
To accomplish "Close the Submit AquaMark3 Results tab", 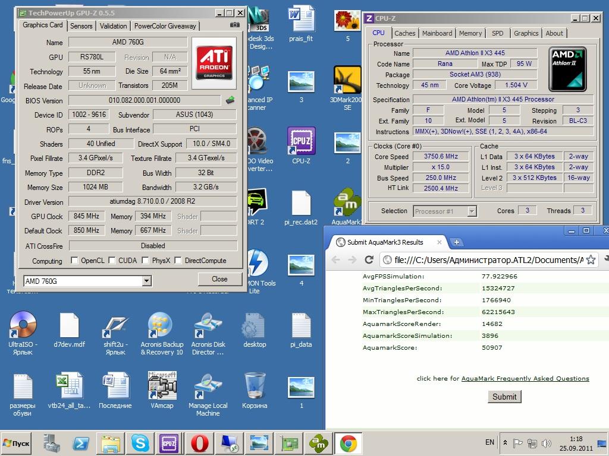I will (x=440, y=242).
